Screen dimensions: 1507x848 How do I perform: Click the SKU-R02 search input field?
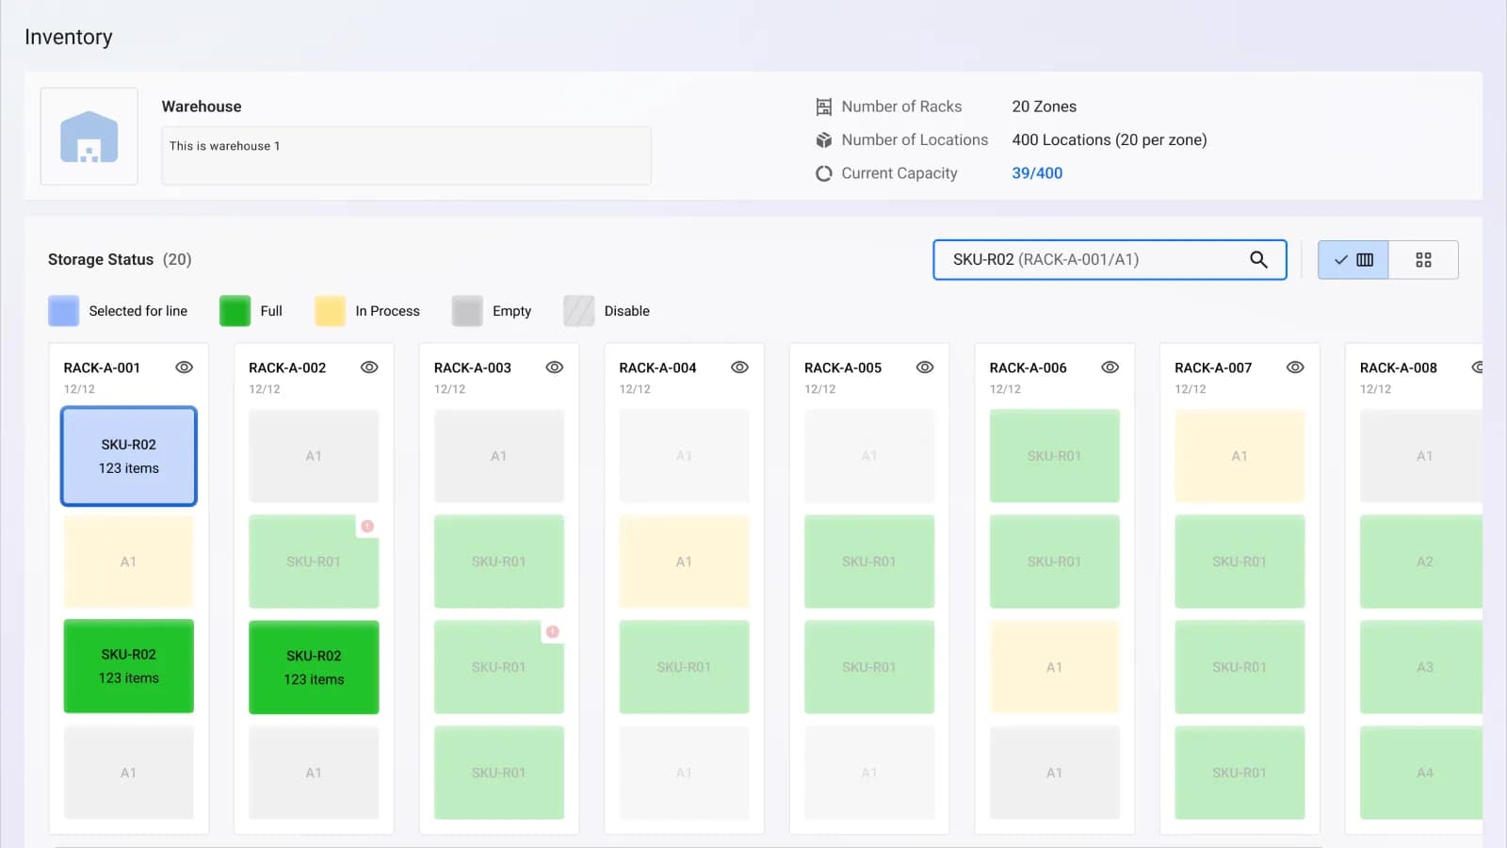[1110, 259]
